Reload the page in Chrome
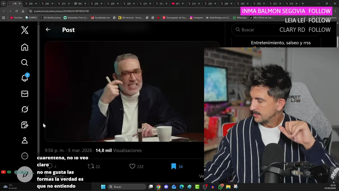 [16, 11]
